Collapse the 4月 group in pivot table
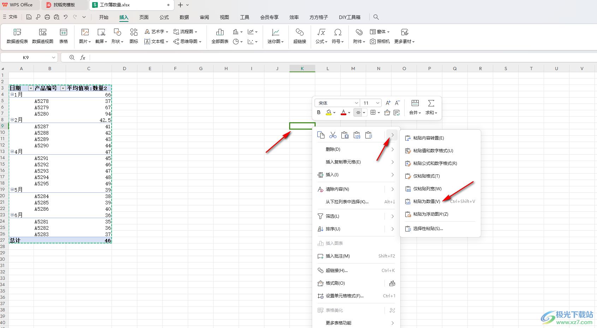This screenshot has width=597, height=328. click(12, 151)
